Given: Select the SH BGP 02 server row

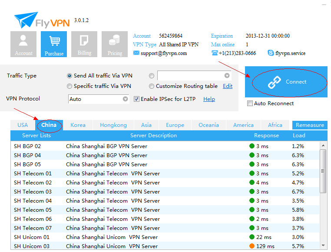Looking at the screenshot, I should [x=165, y=146].
